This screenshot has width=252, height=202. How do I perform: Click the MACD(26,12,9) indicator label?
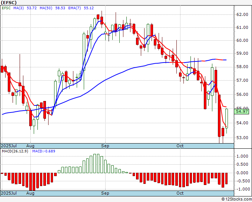click(x=15, y=151)
